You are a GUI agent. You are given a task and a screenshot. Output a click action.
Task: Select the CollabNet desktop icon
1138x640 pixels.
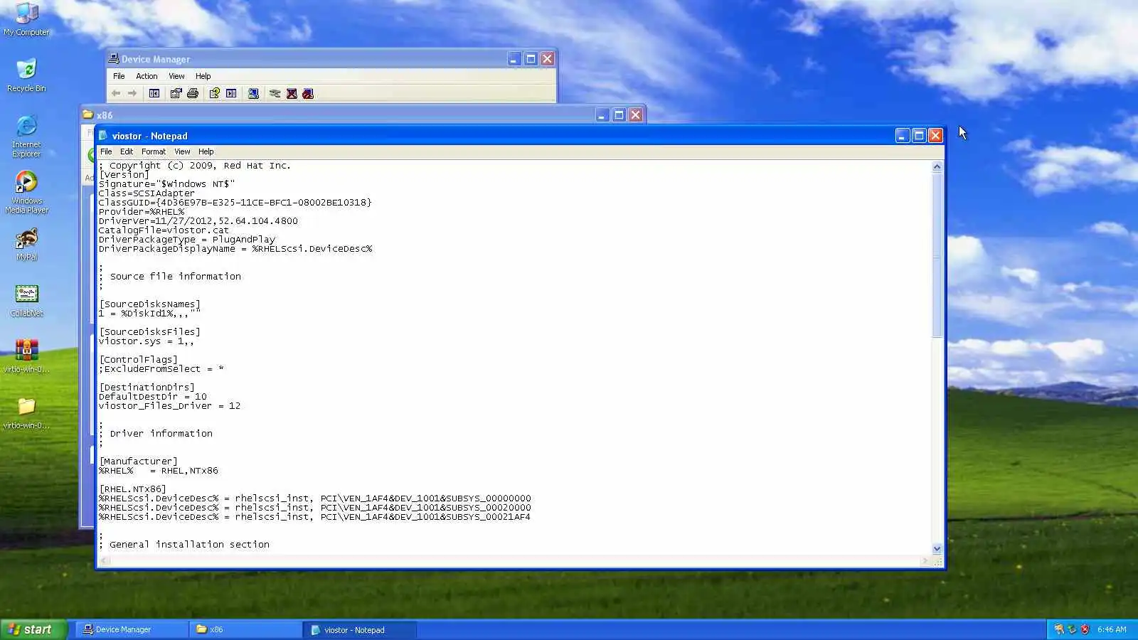click(26, 300)
